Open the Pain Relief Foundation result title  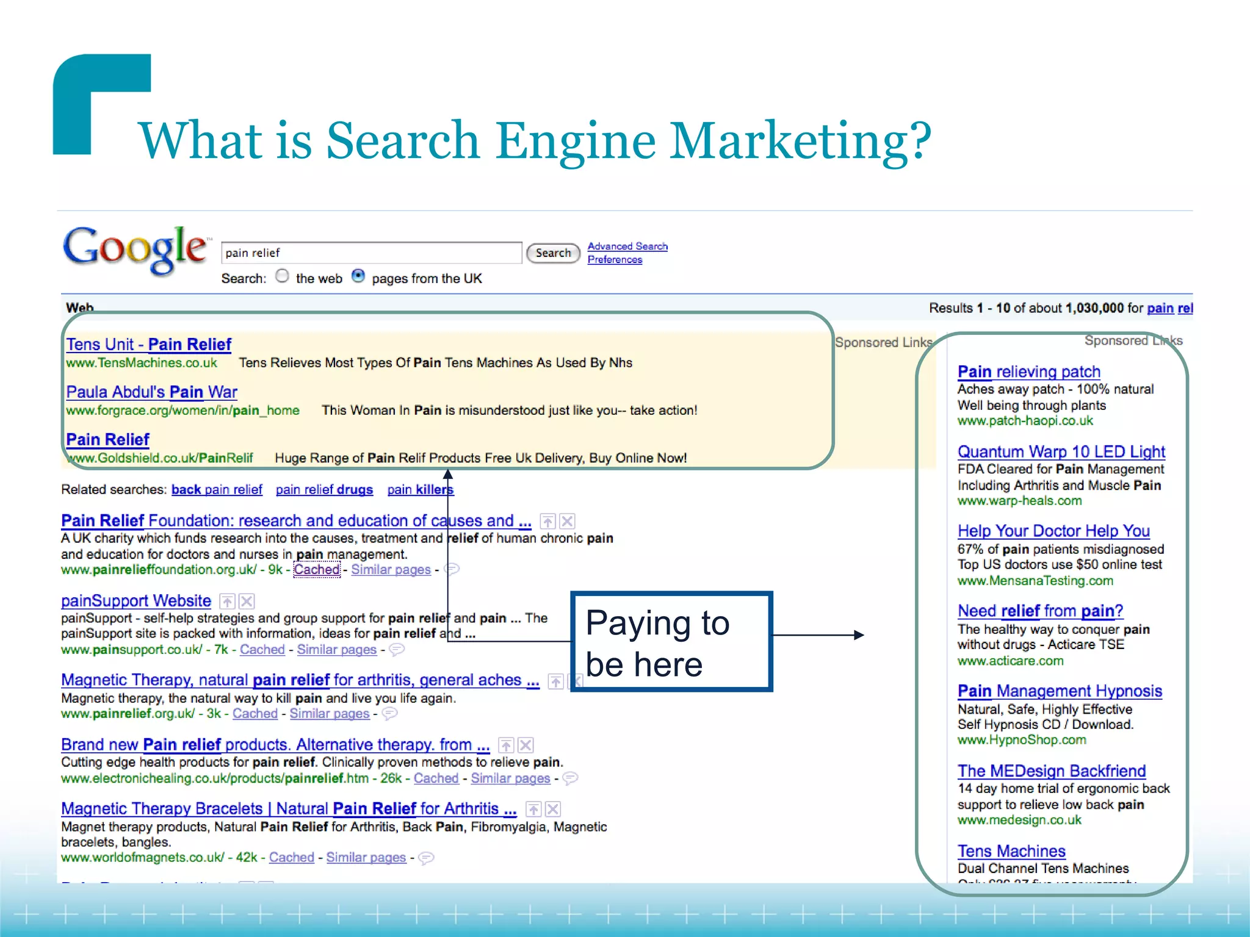click(296, 521)
